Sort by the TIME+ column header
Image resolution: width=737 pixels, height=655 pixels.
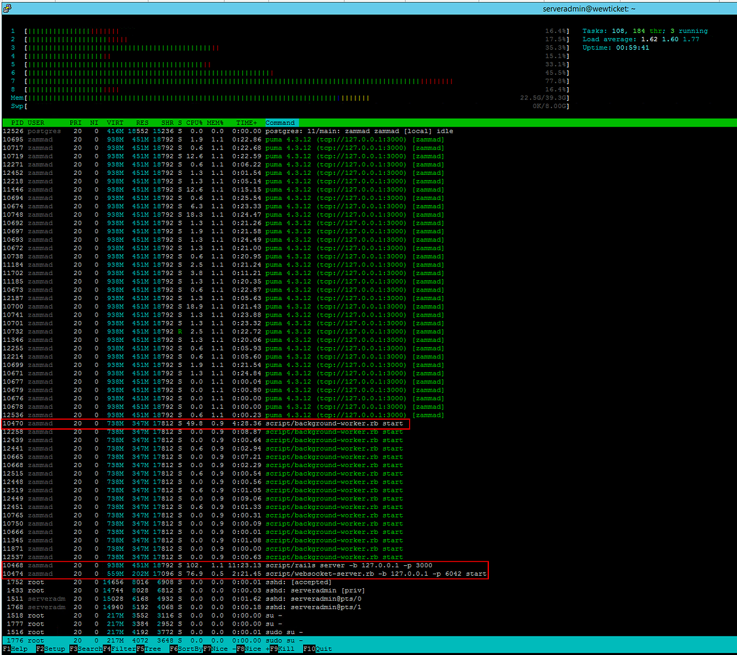(247, 122)
